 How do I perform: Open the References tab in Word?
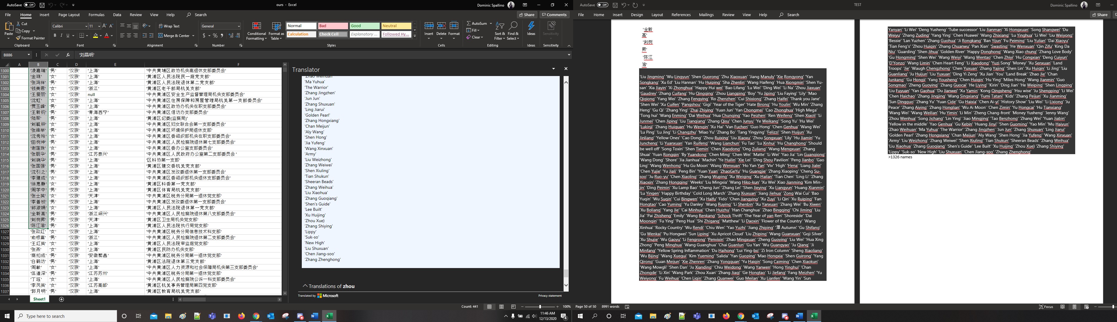click(x=681, y=15)
